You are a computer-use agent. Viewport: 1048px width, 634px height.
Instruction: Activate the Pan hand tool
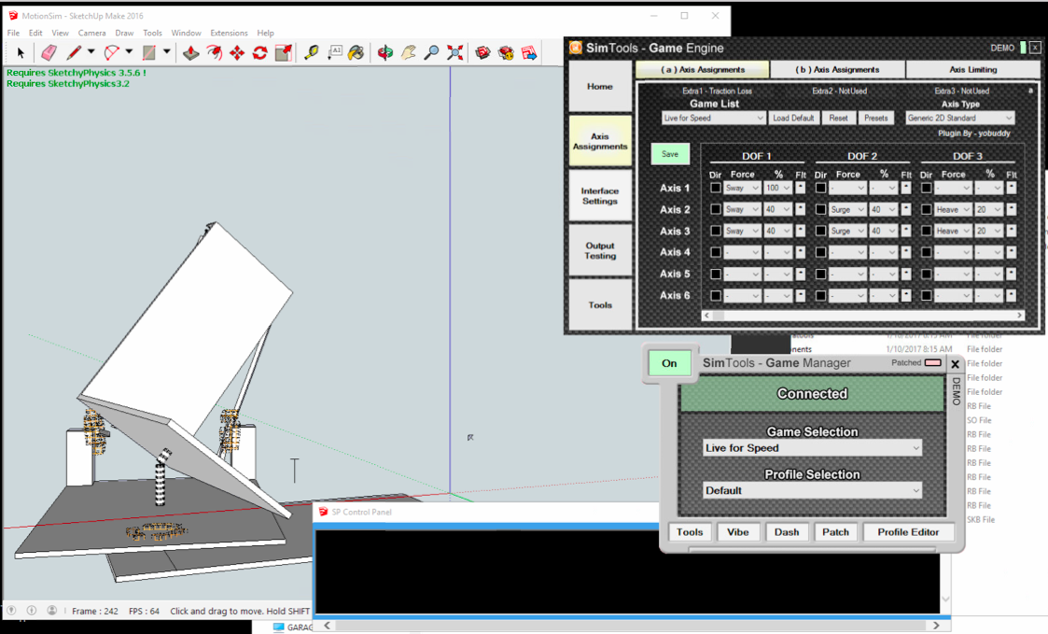tap(409, 53)
